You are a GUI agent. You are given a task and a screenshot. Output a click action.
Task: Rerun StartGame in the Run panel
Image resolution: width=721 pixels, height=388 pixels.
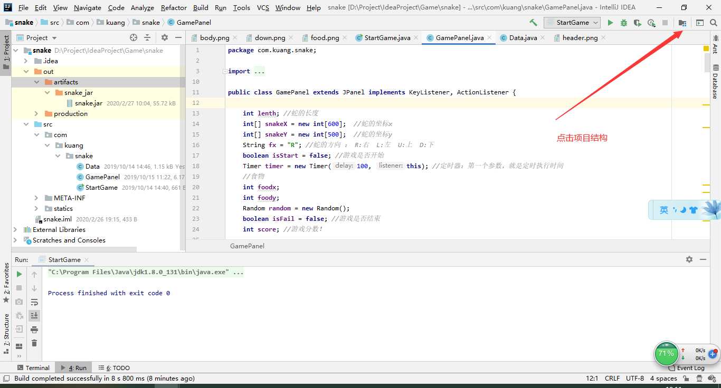pos(19,274)
